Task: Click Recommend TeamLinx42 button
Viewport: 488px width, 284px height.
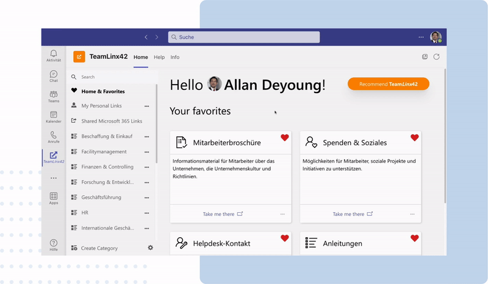Action: click(x=389, y=84)
